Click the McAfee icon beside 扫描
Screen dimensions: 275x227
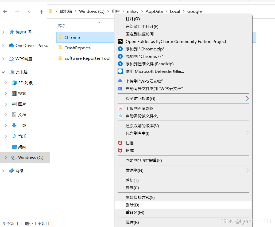coord(120,143)
